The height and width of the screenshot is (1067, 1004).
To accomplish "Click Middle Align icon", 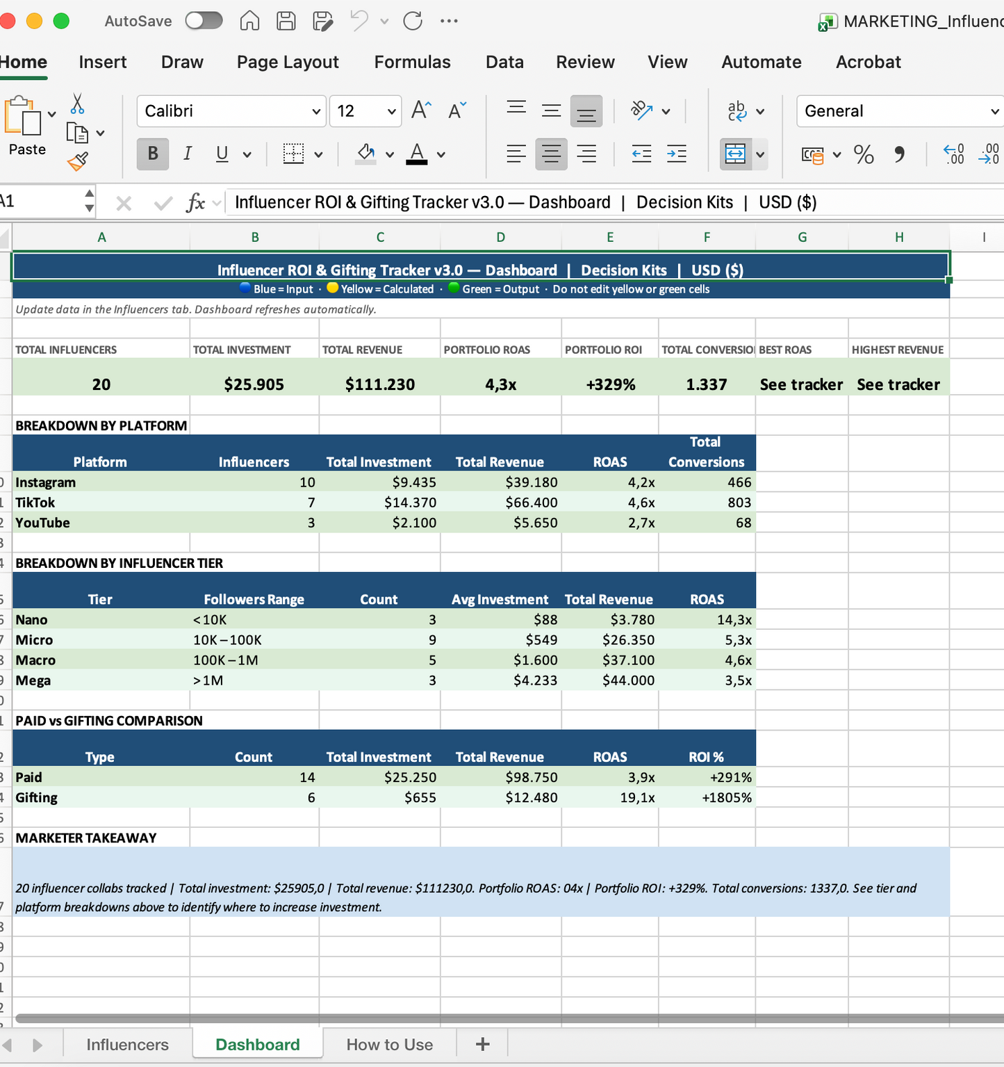I will (x=552, y=111).
